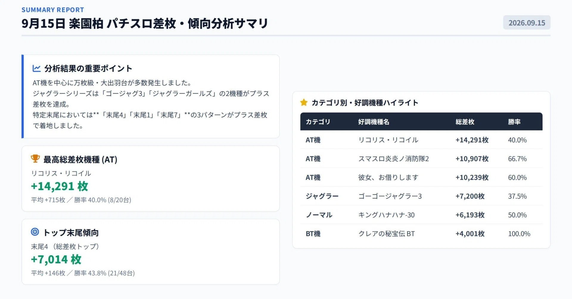Click the chart icon beside 分析結果の重要ポイント
Image resolution: width=572 pixels, height=299 pixels.
(x=36, y=68)
